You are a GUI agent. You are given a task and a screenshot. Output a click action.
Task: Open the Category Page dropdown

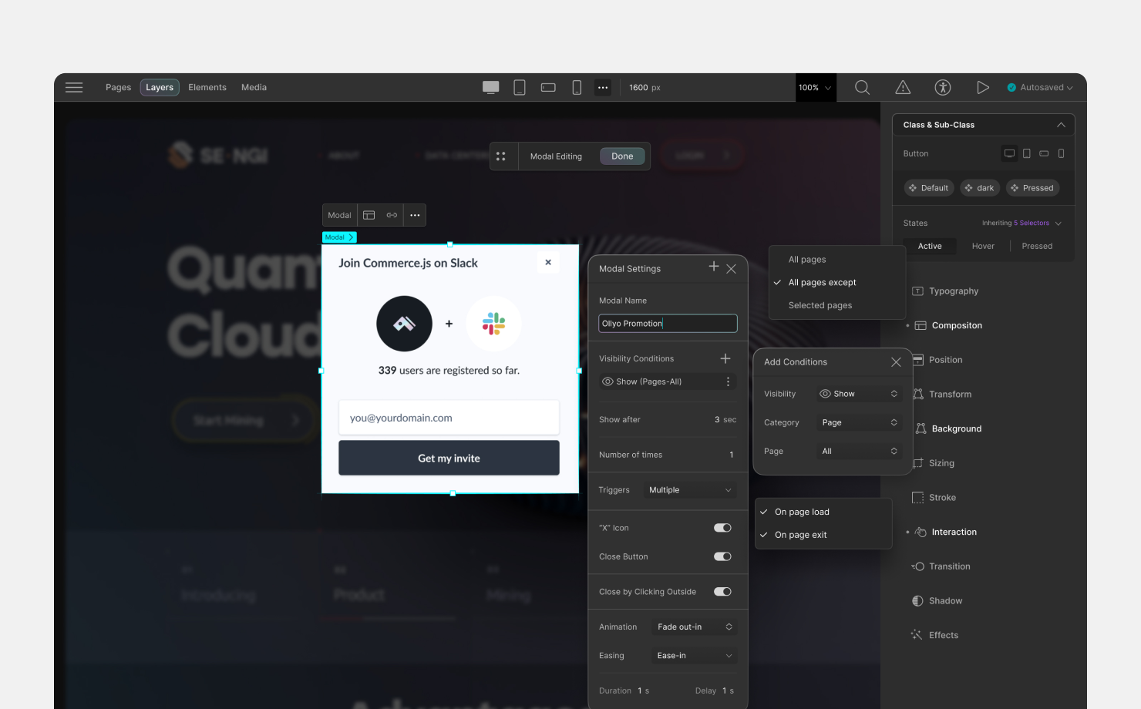click(859, 422)
